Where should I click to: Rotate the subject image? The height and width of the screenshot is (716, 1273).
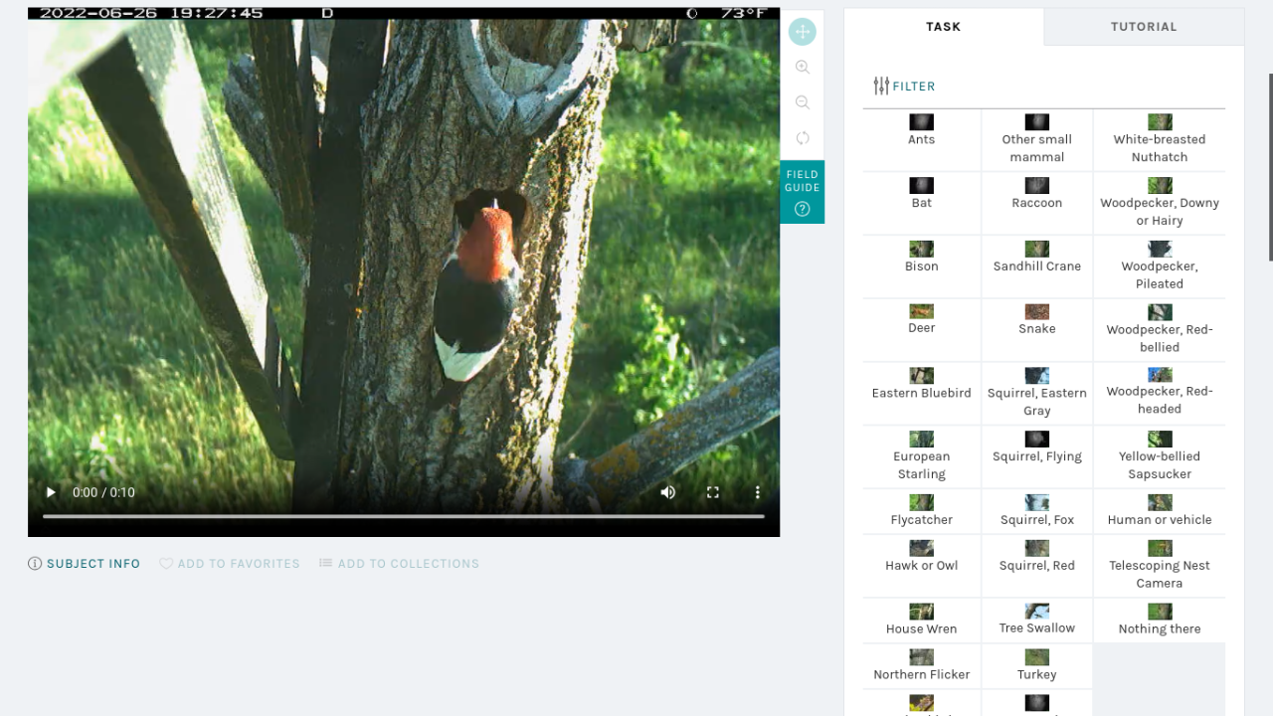pyautogui.click(x=803, y=138)
